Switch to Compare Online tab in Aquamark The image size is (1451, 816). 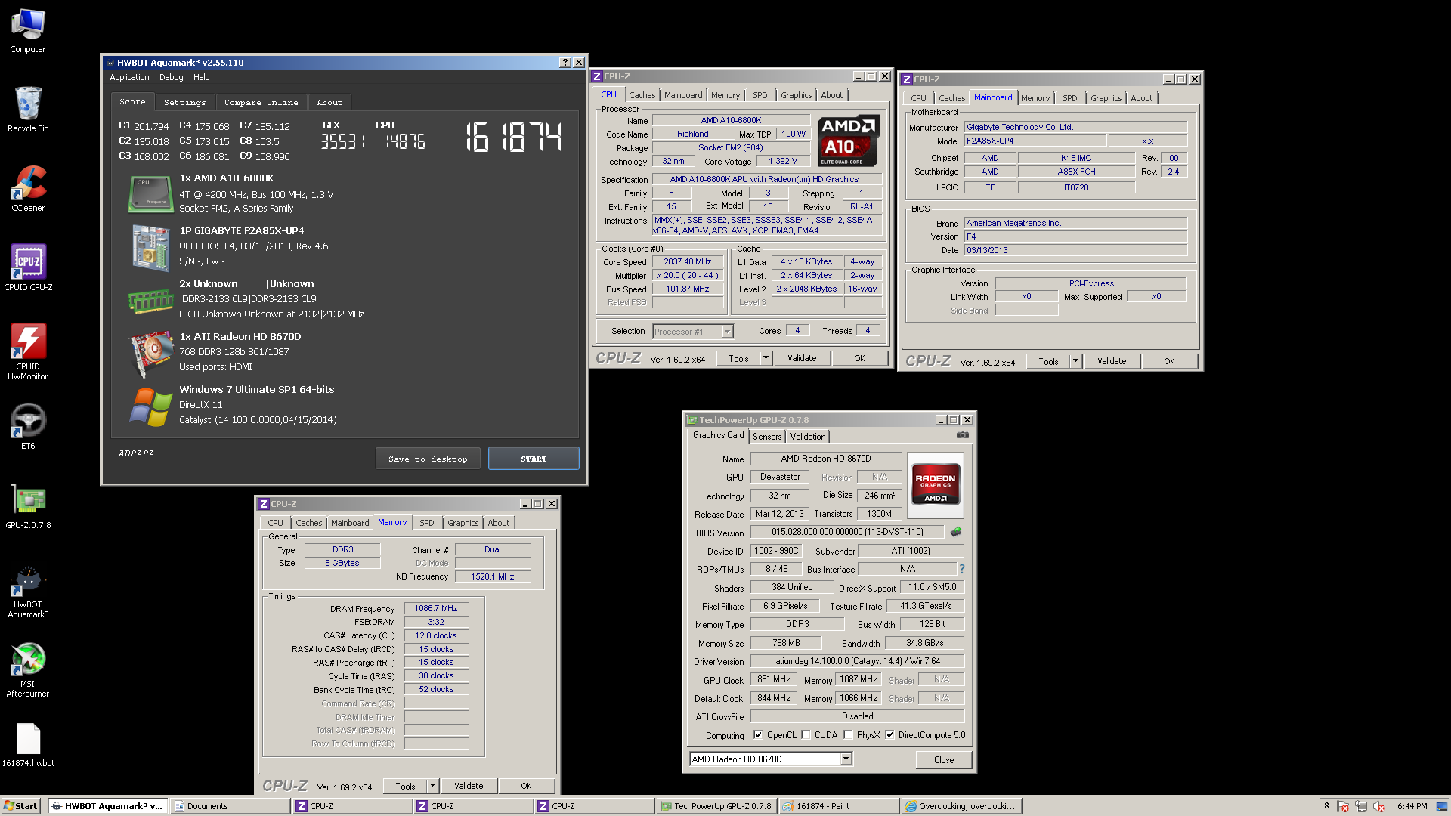coord(261,103)
